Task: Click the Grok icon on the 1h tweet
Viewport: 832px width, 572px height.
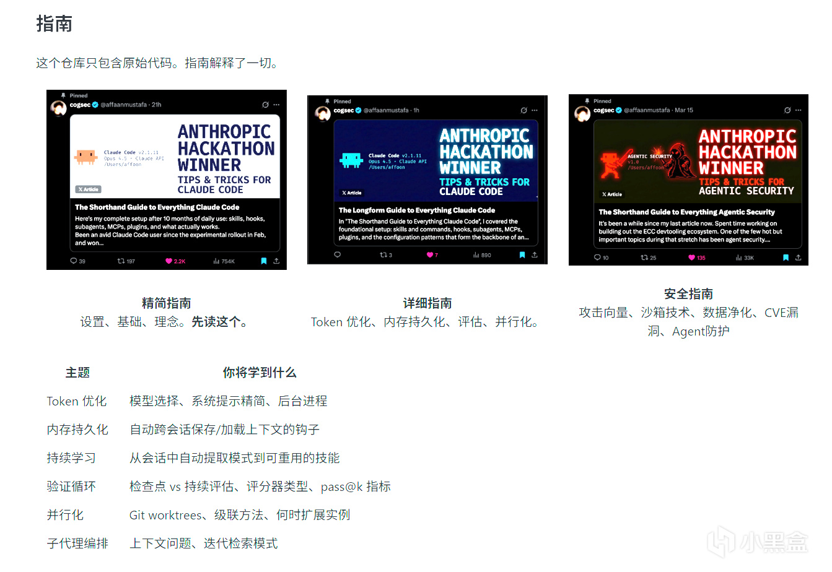Action: coord(523,110)
